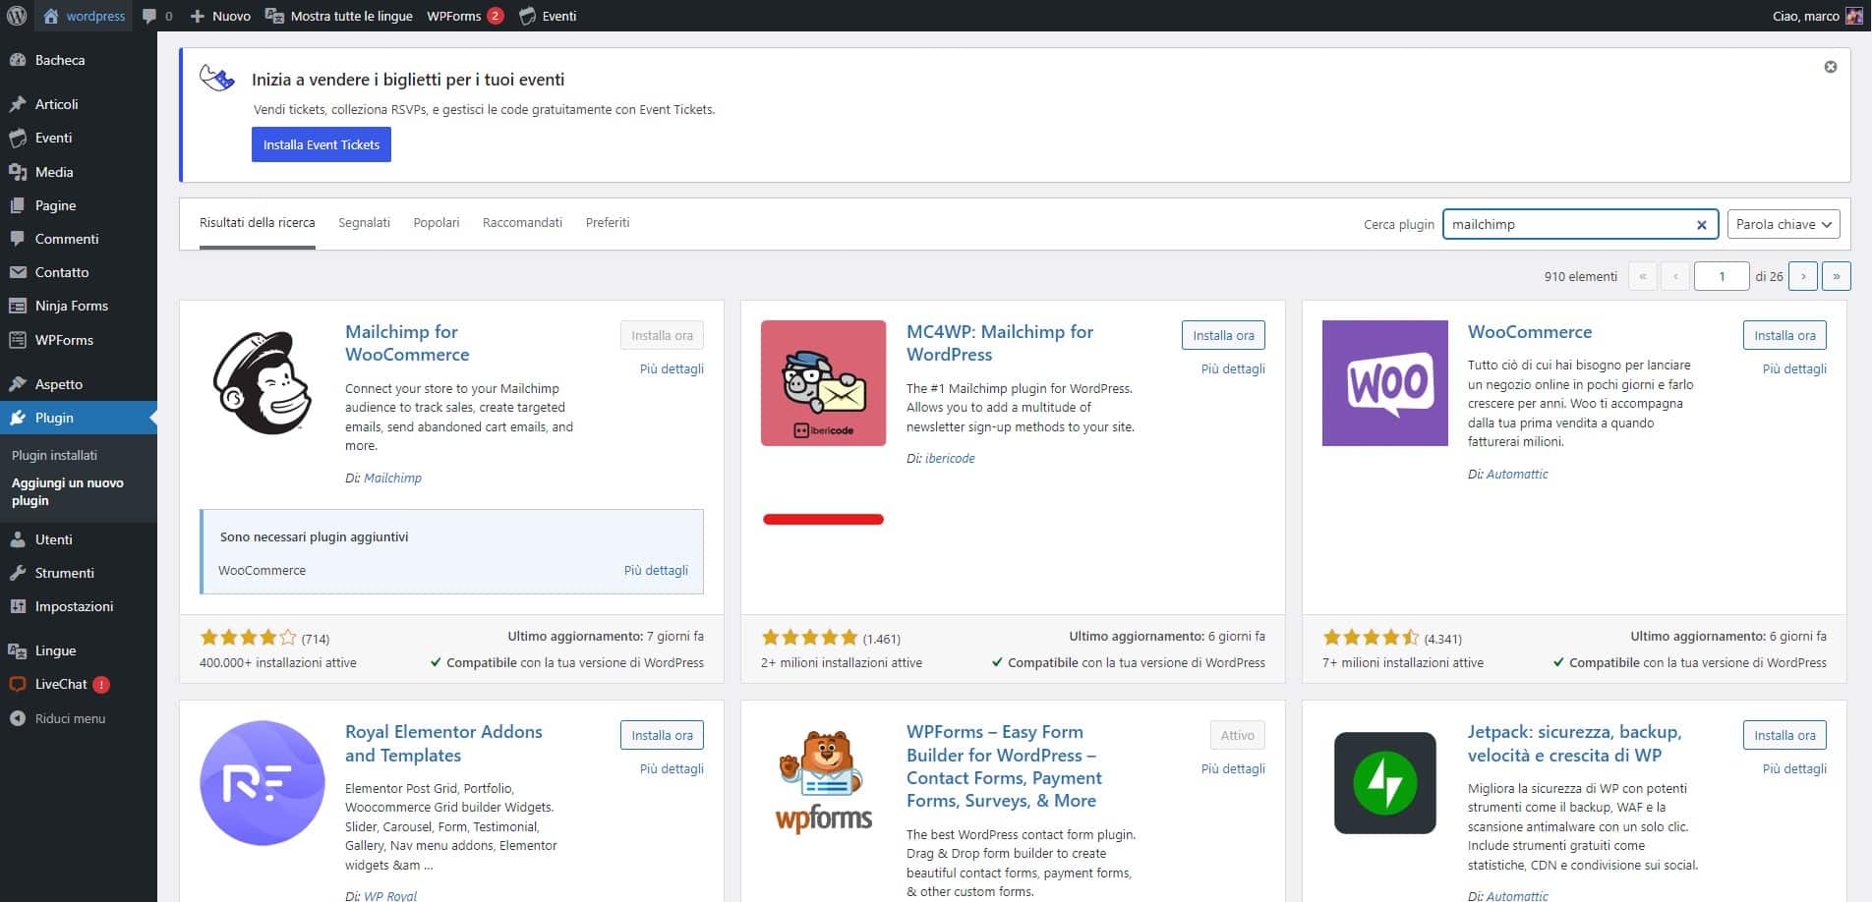Click Ciao, marco account menu
Screen dimensions: 1872x902
[x=1817, y=16]
